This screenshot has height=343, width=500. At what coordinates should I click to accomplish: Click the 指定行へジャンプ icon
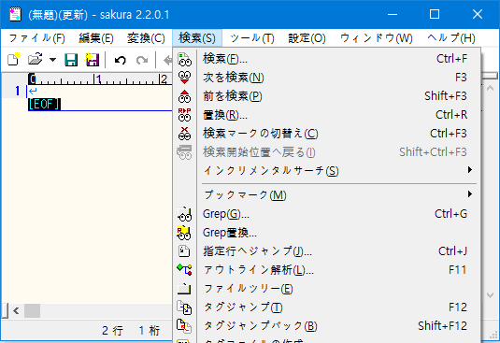coord(184,251)
